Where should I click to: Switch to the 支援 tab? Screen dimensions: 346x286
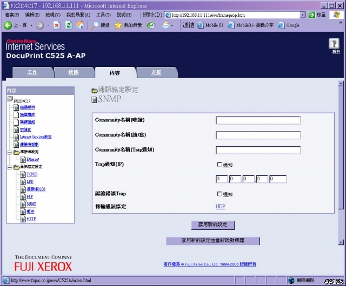[x=156, y=72]
